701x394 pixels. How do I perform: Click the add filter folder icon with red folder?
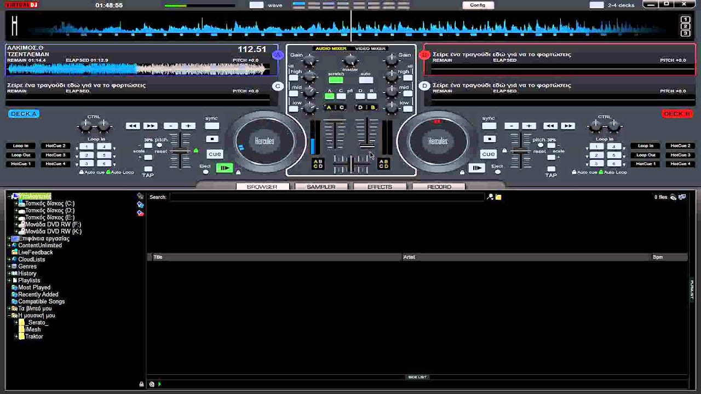(x=140, y=213)
